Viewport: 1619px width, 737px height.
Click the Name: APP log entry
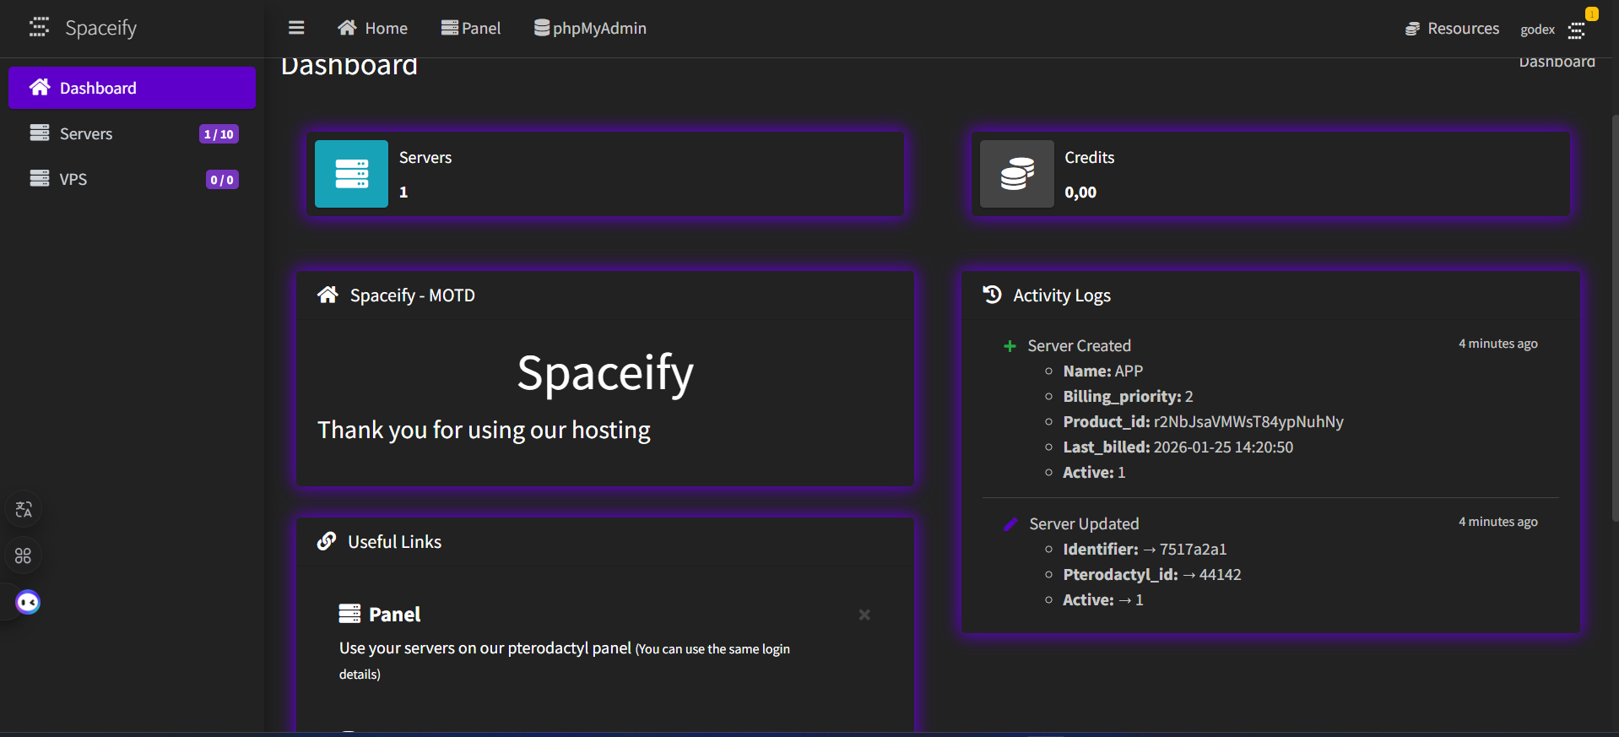point(1102,371)
